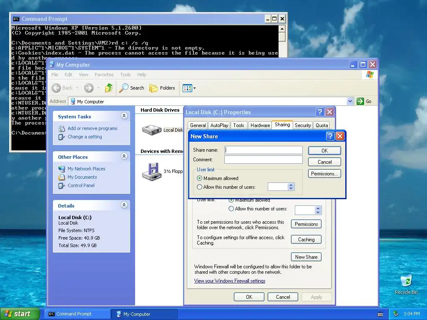Image resolution: width=427 pixels, height=320 pixels.
Task: Switch to the Hardware tab
Action: pyautogui.click(x=260, y=125)
